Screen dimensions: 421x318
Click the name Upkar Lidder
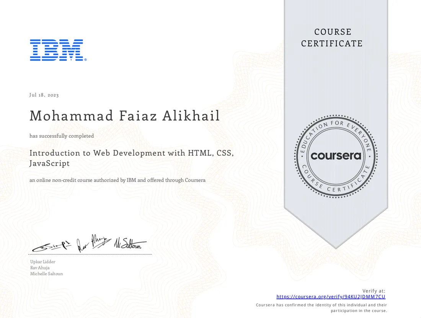(43, 262)
